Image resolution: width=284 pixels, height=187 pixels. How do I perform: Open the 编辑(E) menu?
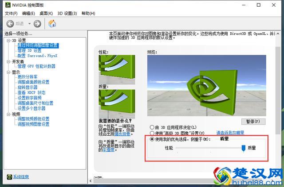tap(28, 13)
